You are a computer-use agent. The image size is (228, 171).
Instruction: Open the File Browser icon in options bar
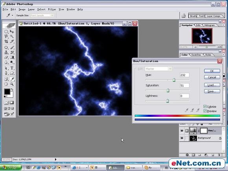[184, 16]
